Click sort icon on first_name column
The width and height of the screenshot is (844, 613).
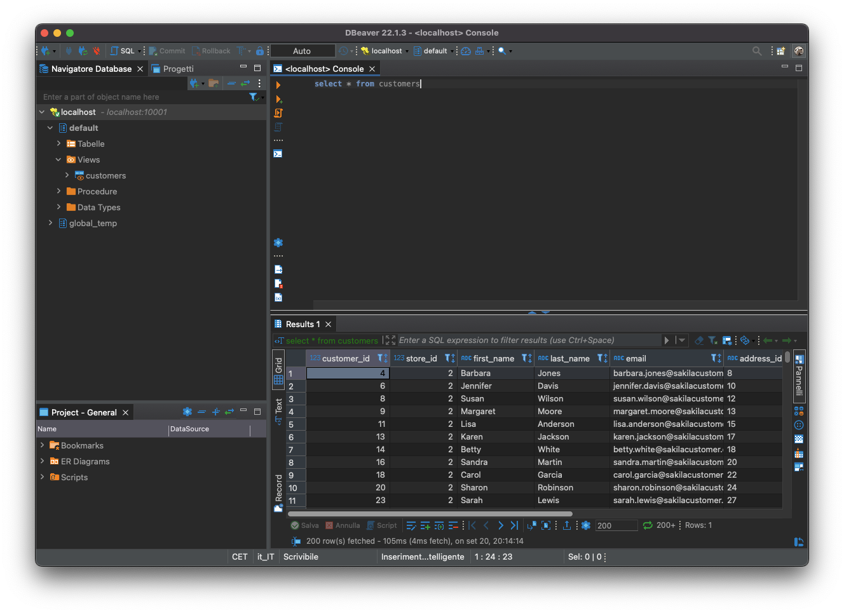pyautogui.click(x=527, y=358)
